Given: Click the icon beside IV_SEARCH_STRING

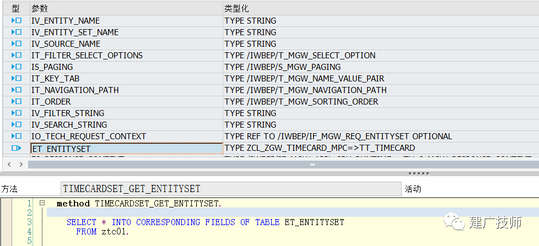Looking at the screenshot, I should pos(16,125).
